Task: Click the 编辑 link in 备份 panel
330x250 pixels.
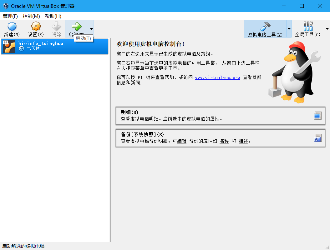Action: 182,141
